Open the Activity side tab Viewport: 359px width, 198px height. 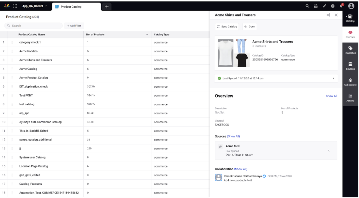click(350, 98)
